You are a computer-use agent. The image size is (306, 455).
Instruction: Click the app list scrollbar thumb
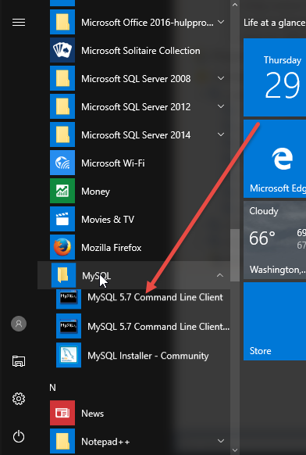tap(235, 255)
